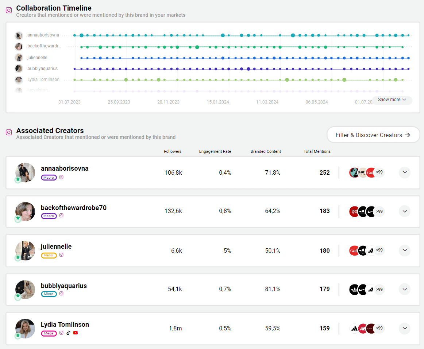Sort by the Followers column header

click(173, 151)
